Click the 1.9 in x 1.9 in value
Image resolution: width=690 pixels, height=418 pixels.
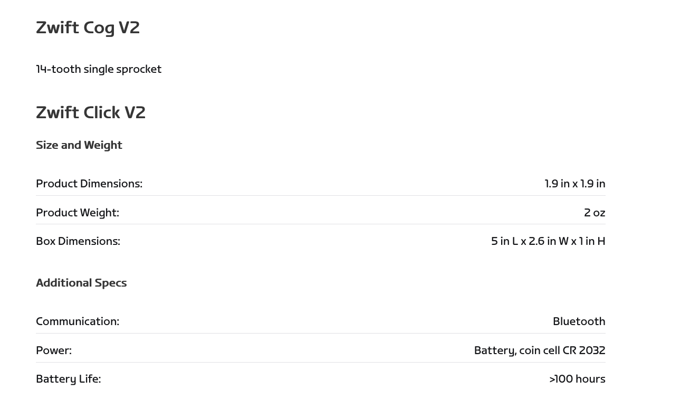coord(574,184)
